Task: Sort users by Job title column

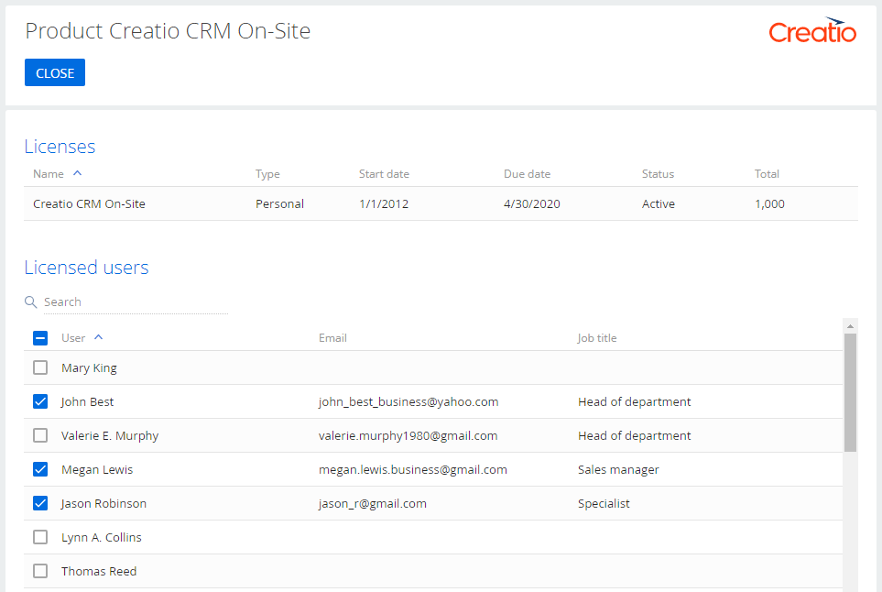Action: (x=597, y=337)
